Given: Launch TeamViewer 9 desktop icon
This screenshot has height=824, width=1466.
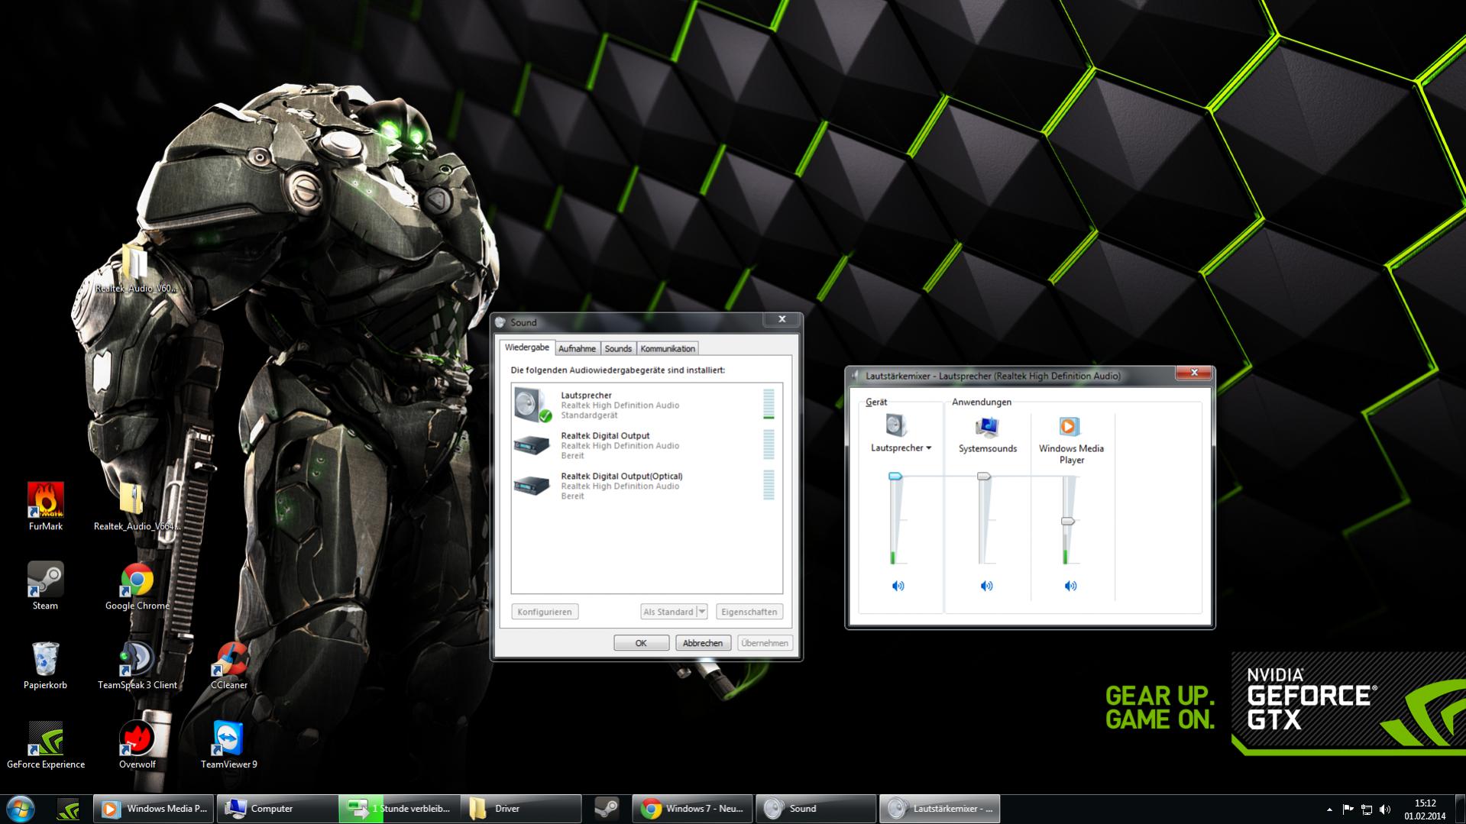Looking at the screenshot, I should (229, 744).
